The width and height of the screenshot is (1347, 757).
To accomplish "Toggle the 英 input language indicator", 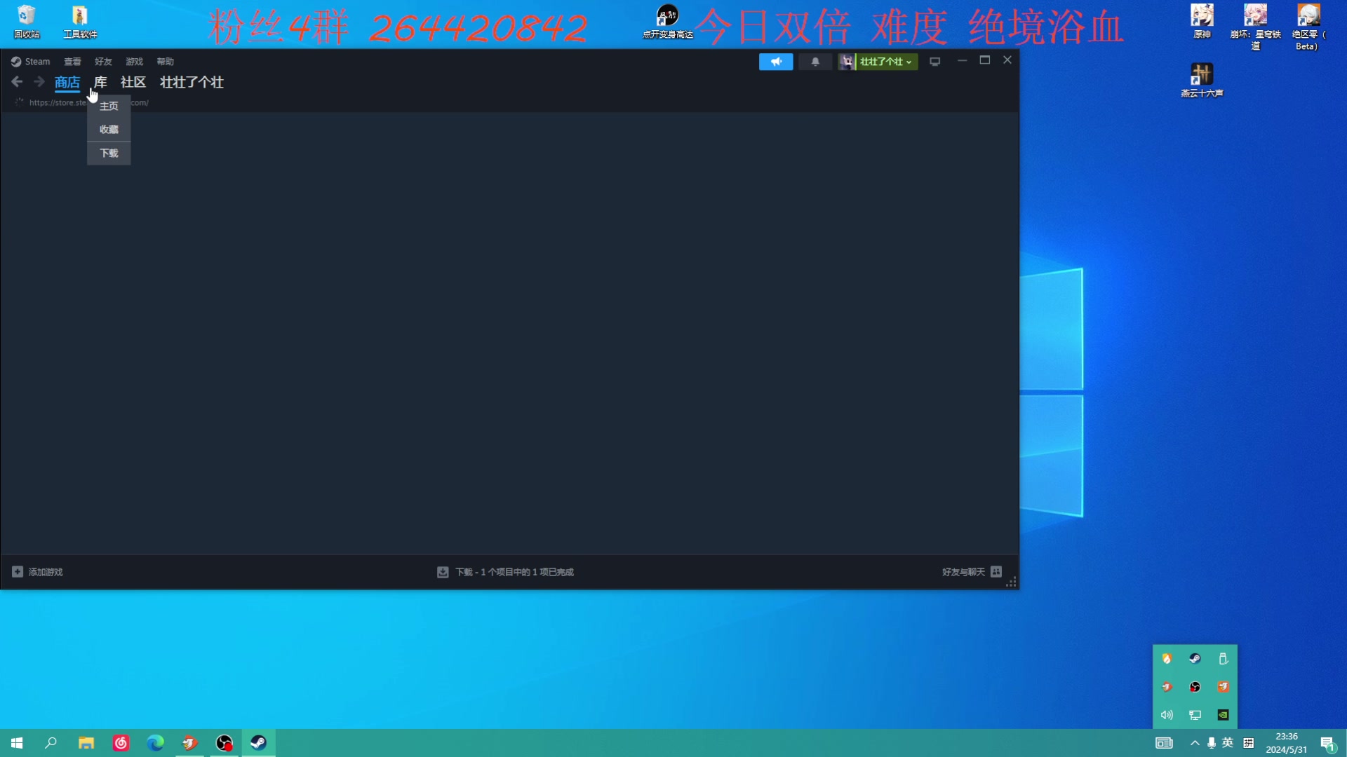I will click(x=1228, y=743).
